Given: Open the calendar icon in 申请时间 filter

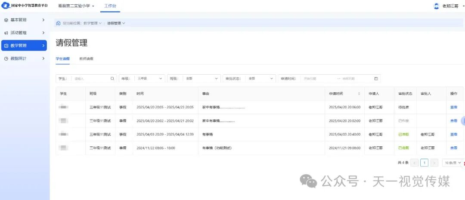Looking at the screenshot, I should click(x=376, y=79).
